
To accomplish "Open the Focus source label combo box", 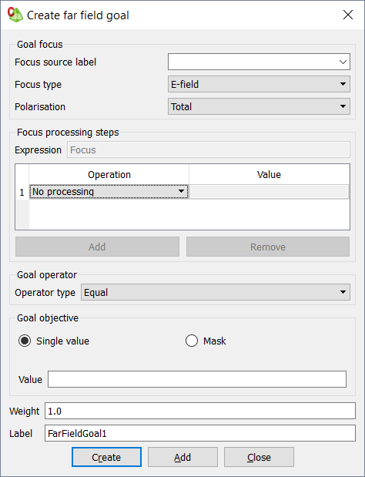I will [259, 62].
